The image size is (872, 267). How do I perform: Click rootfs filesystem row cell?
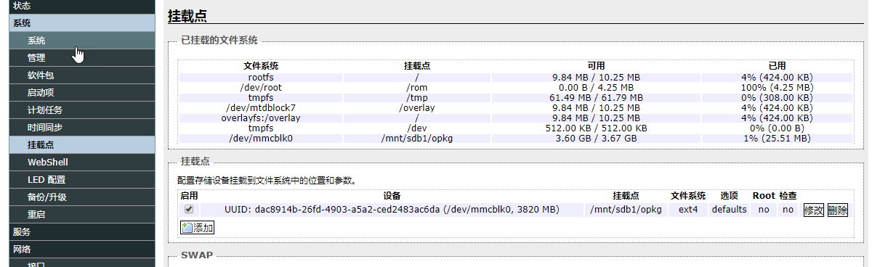click(260, 77)
